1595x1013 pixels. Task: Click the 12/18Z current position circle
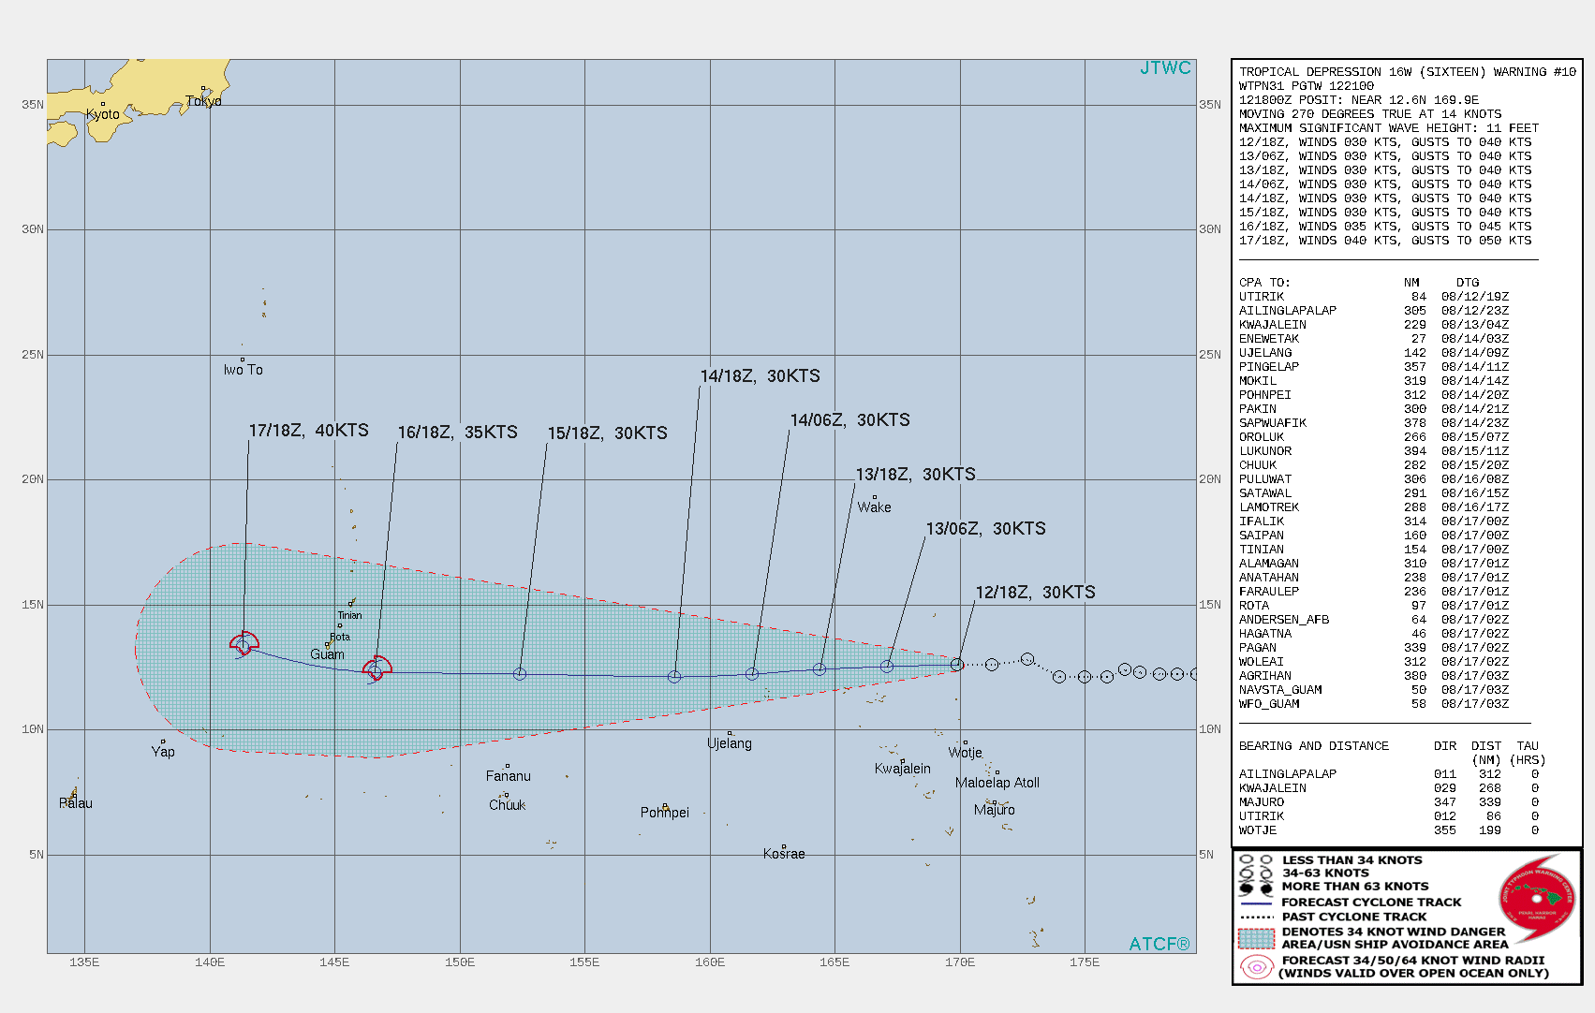(957, 665)
